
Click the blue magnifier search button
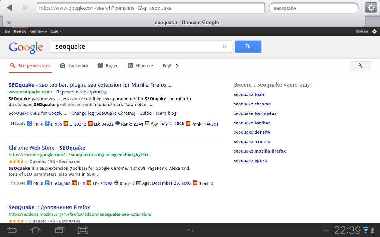point(248,47)
